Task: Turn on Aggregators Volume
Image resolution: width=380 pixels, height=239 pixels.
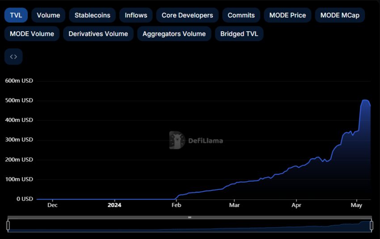Action: pos(174,34)
